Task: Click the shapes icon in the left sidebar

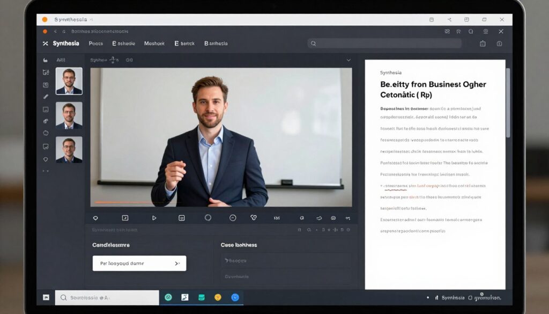Action: pos(46,133)
